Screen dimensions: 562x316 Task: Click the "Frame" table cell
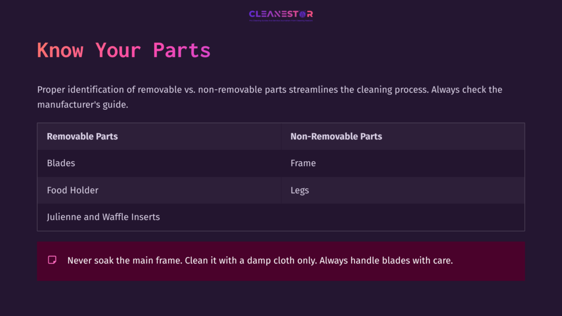pyautogui.click(x=303, y=163)
